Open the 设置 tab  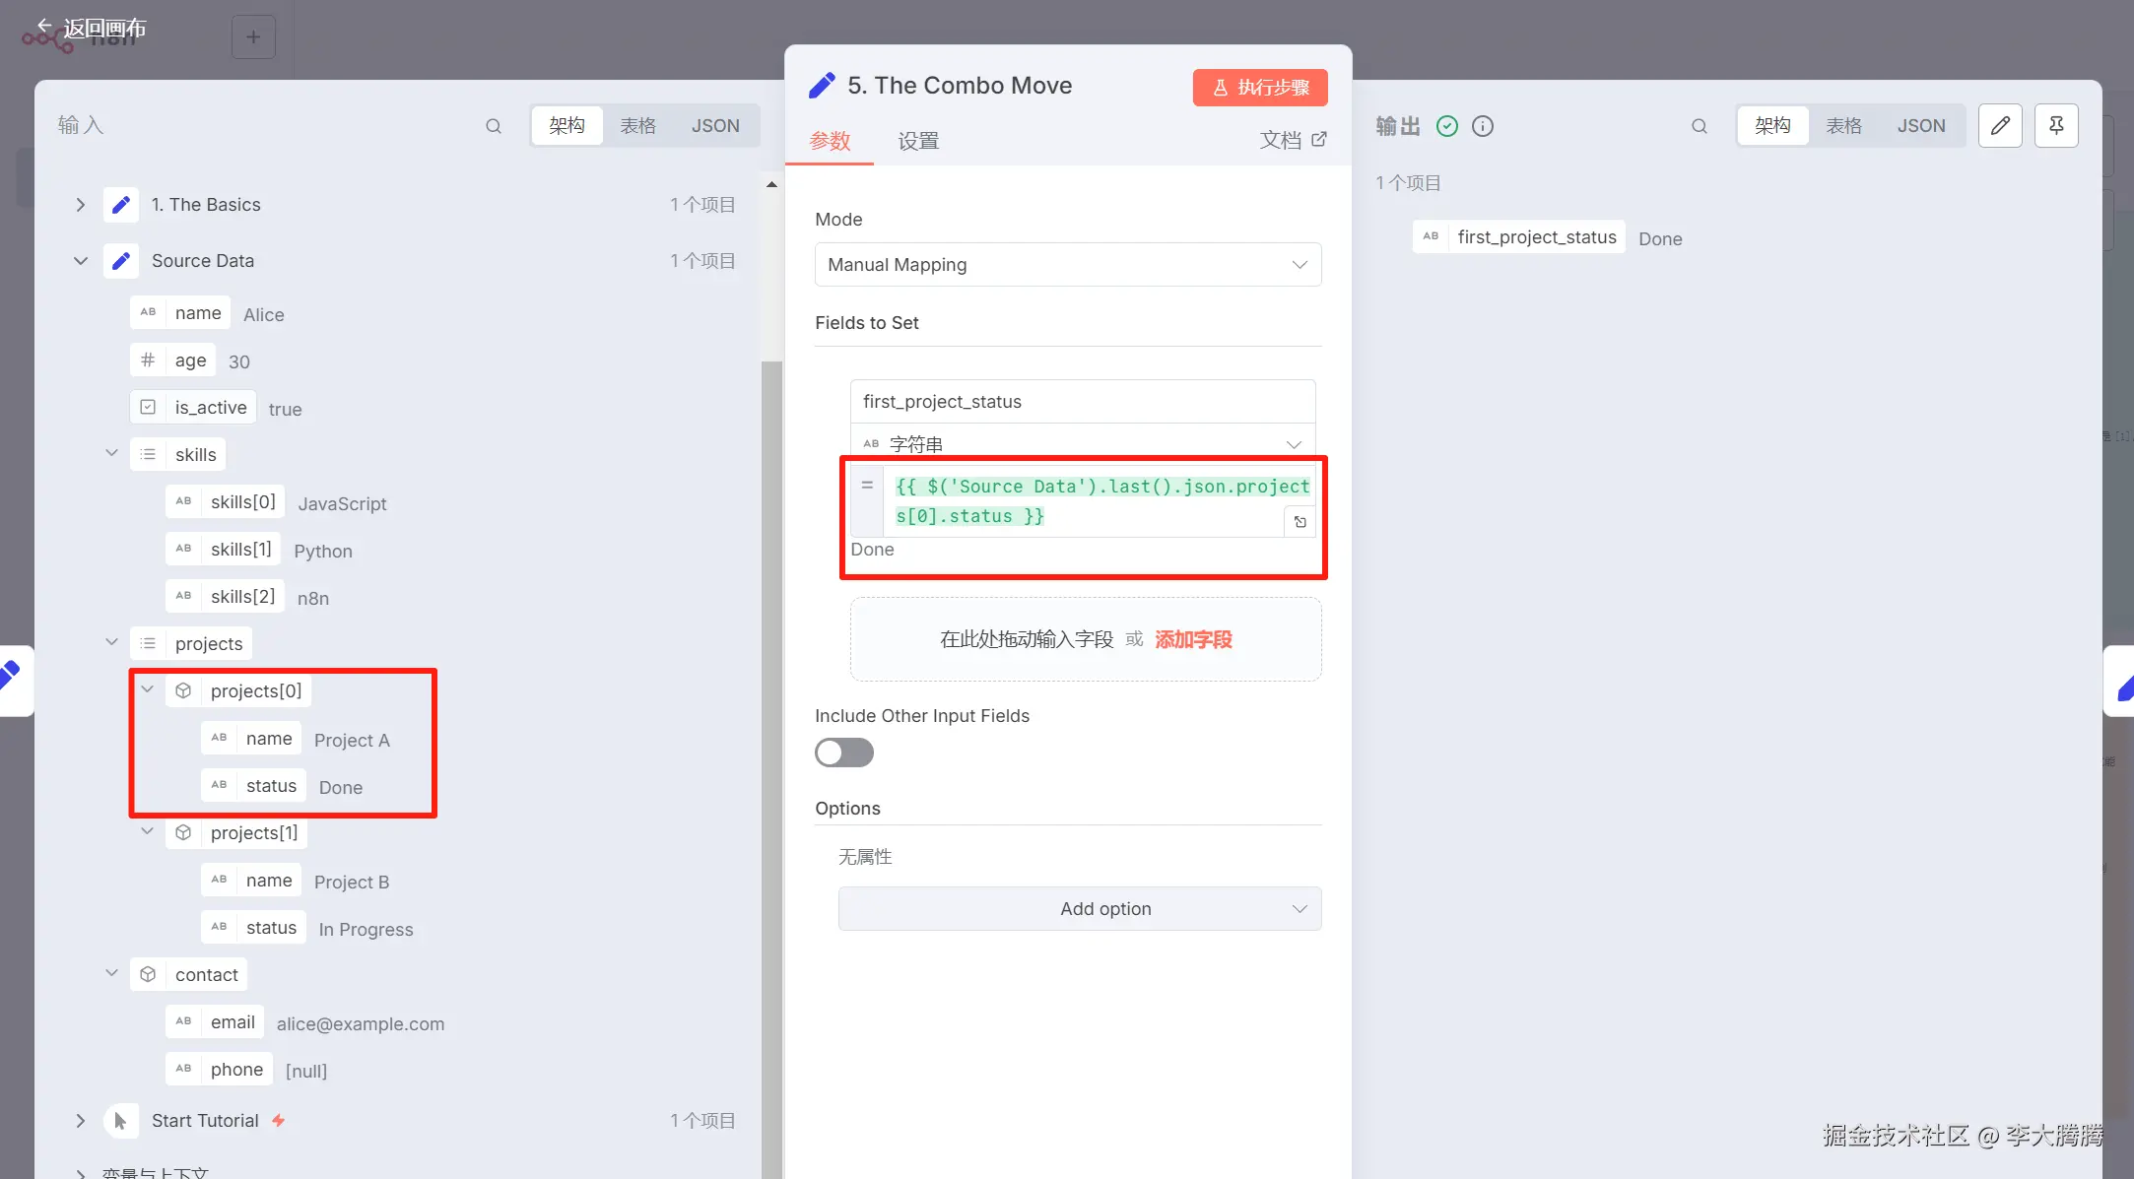[x=918, y=141]
